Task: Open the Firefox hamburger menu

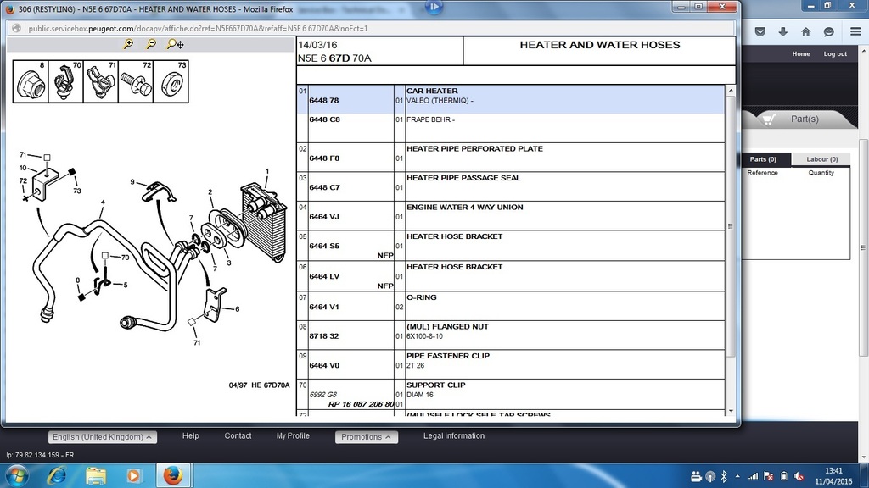Action: [855, 31]
